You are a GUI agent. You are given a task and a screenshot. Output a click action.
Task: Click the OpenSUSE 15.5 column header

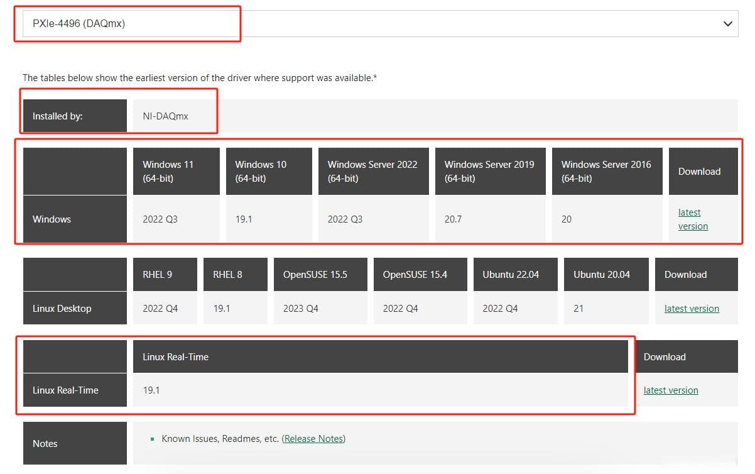click(320, 274)
